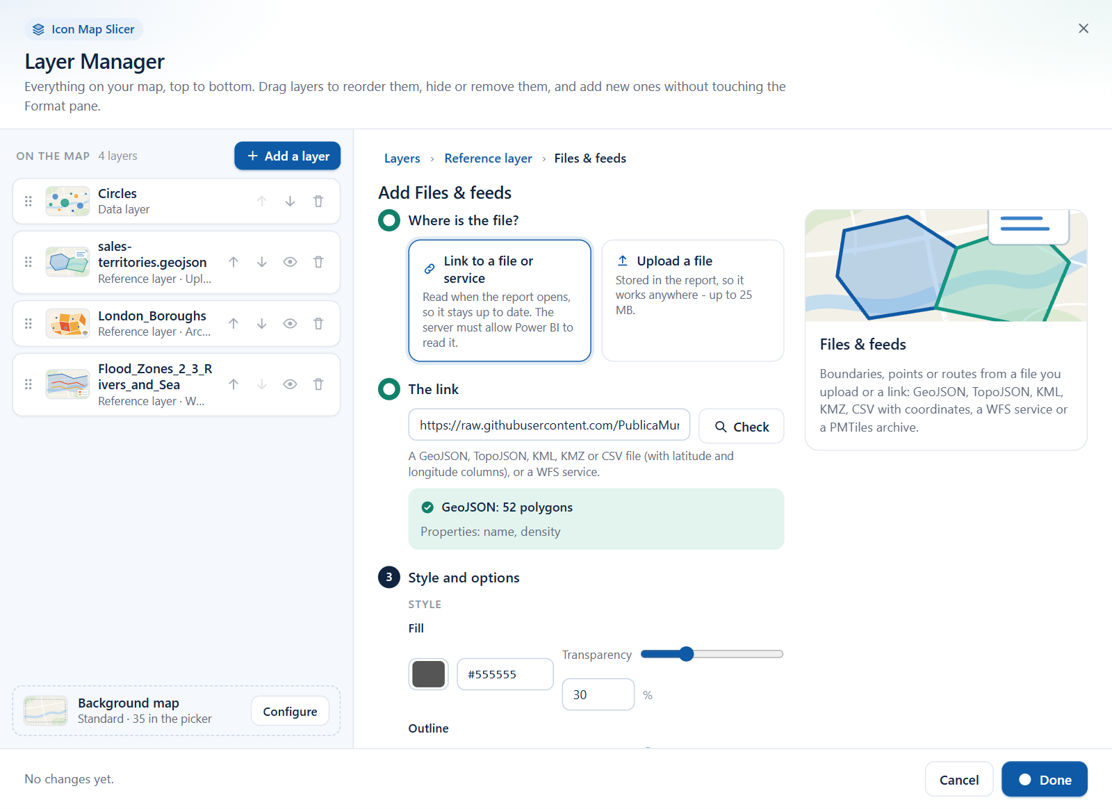Viewport: 1112px width, 809px height.
Task: Go to Layers breadcrumb
Action: pos(402,158)
